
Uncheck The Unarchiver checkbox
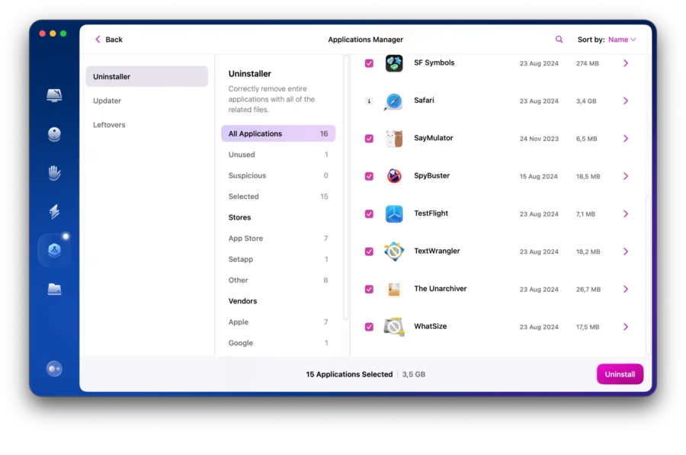369,289
